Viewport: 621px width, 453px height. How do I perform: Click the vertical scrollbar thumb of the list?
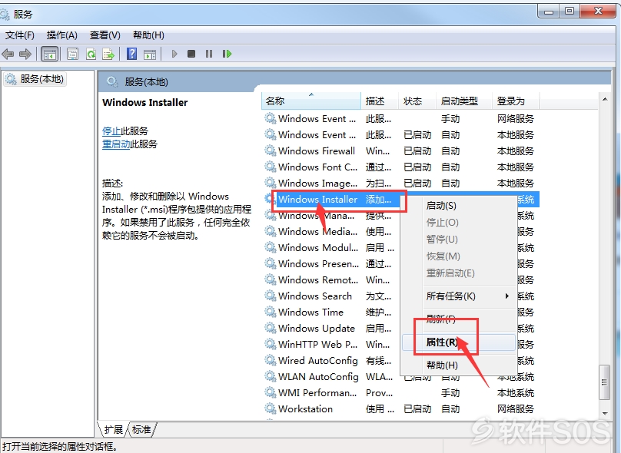click(x=605, y=382)
